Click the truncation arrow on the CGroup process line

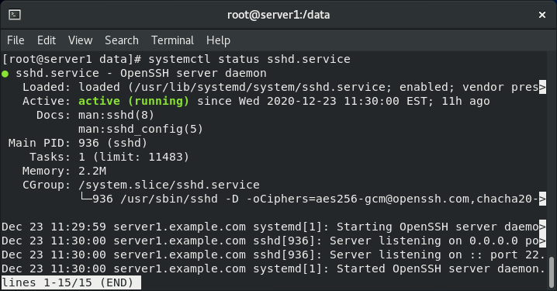[542, 199]
